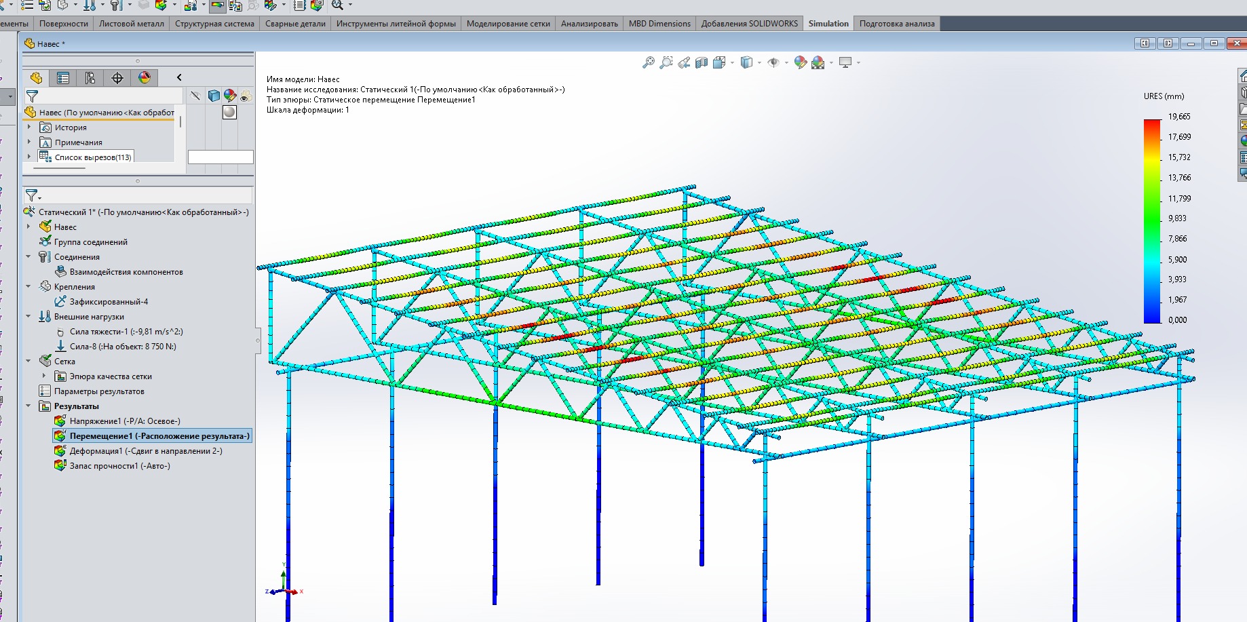Open the ConfigurationManager tab icon
This screenshot has width=1247, height=622.
point(90,78)
